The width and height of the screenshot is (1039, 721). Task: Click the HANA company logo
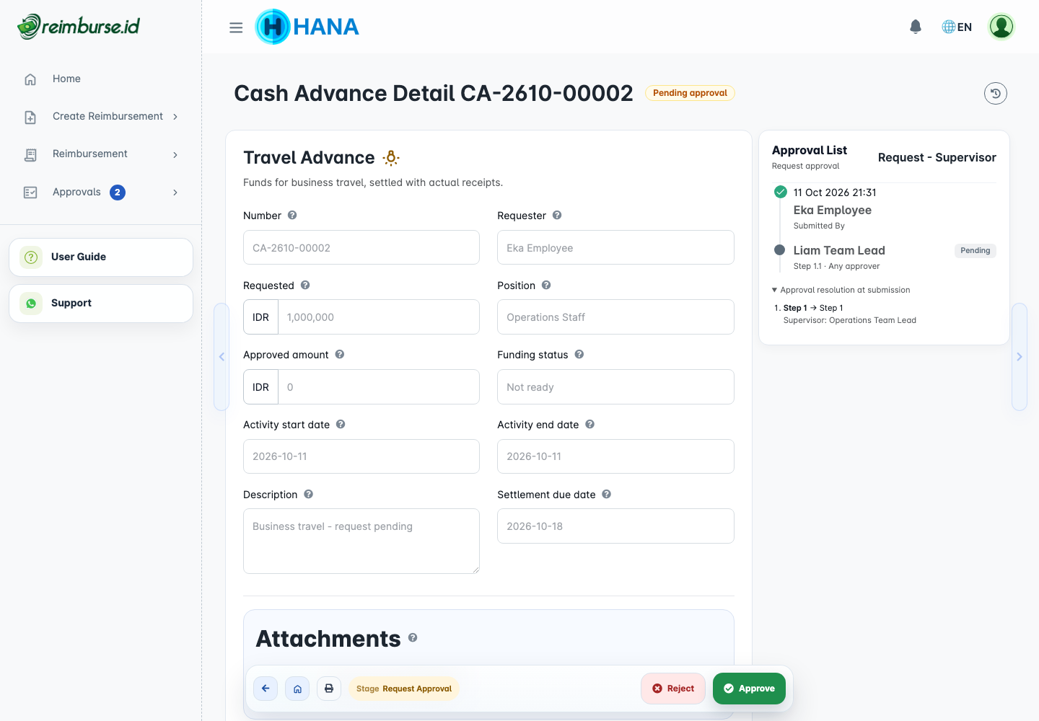click(307, 27)
